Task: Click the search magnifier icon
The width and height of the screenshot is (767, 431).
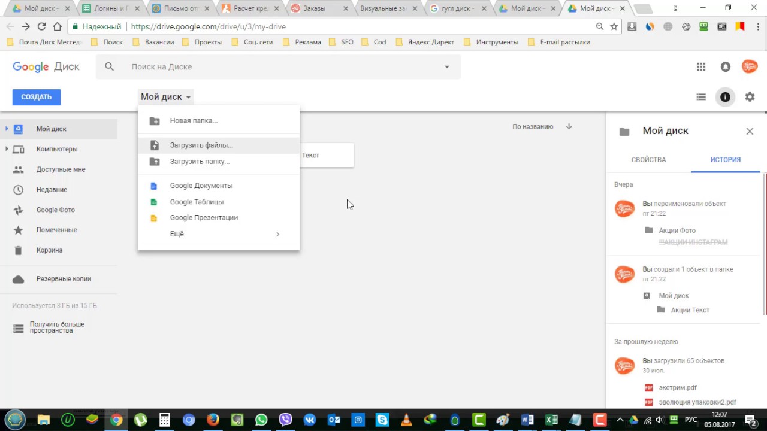Action: pos(109,67)
